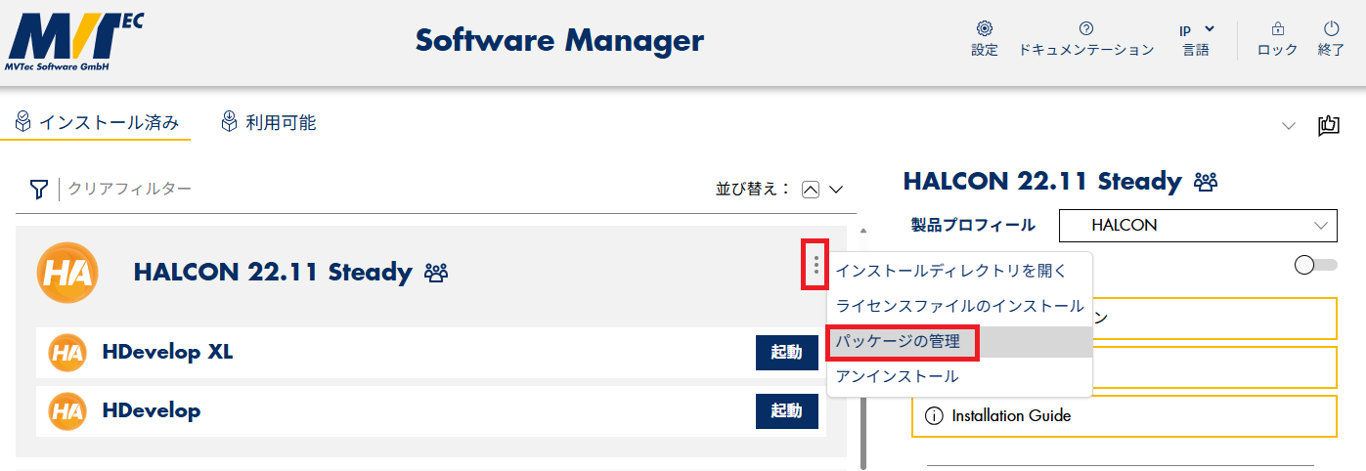The image size is (1366, 471).
Task: Click the 製品プロフィール label
Action: tap(973, 225)
